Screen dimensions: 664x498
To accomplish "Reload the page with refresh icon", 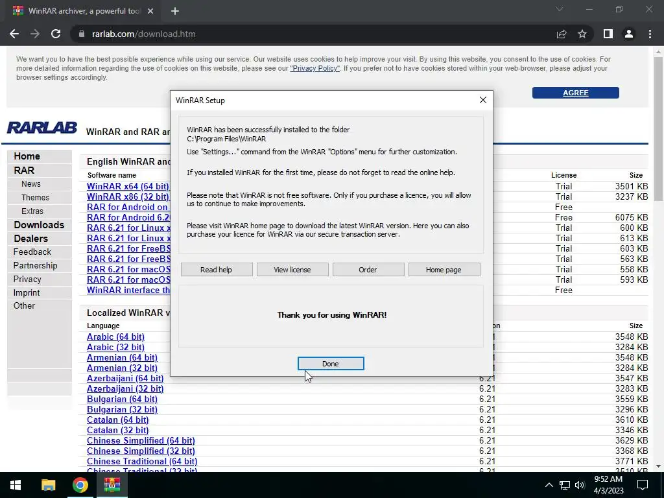I will pos(56,34).
